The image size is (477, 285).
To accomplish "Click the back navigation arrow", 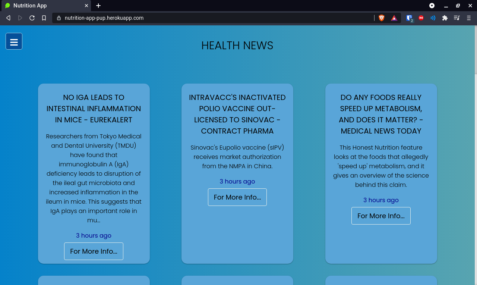I will (x=8, y=18).
